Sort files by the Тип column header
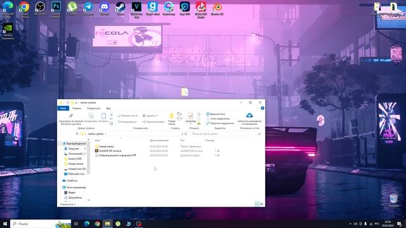 [183, 141]
